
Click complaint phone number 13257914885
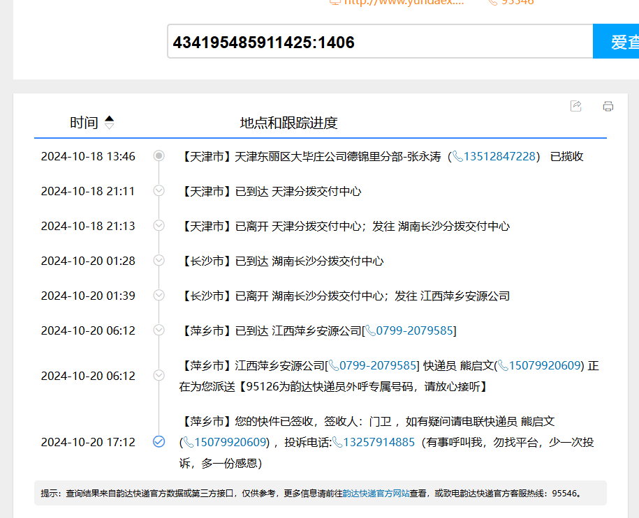tap(379, 442)
